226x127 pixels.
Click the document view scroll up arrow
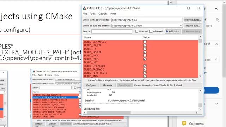171,2
